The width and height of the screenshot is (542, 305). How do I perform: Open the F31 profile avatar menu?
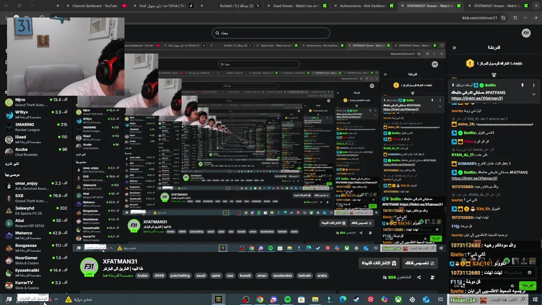coord(526,33)
